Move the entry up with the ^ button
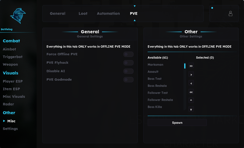Viewport: 244px width, 148px height. [191, 100]
